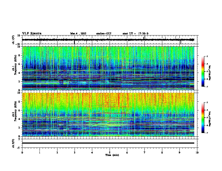Click the ch.1 spectrogram color bar
The height and width of the screenshot is (171, 222).
tap(203, 72)
